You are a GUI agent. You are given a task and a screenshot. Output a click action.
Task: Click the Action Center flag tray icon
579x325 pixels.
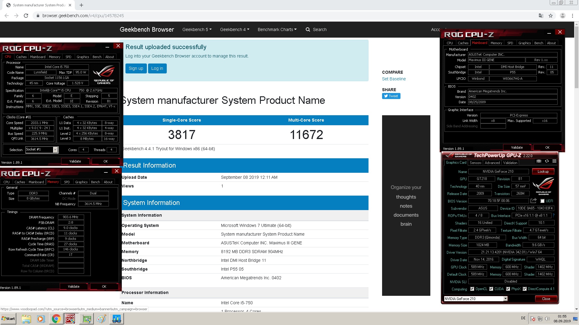pos(533,319)
